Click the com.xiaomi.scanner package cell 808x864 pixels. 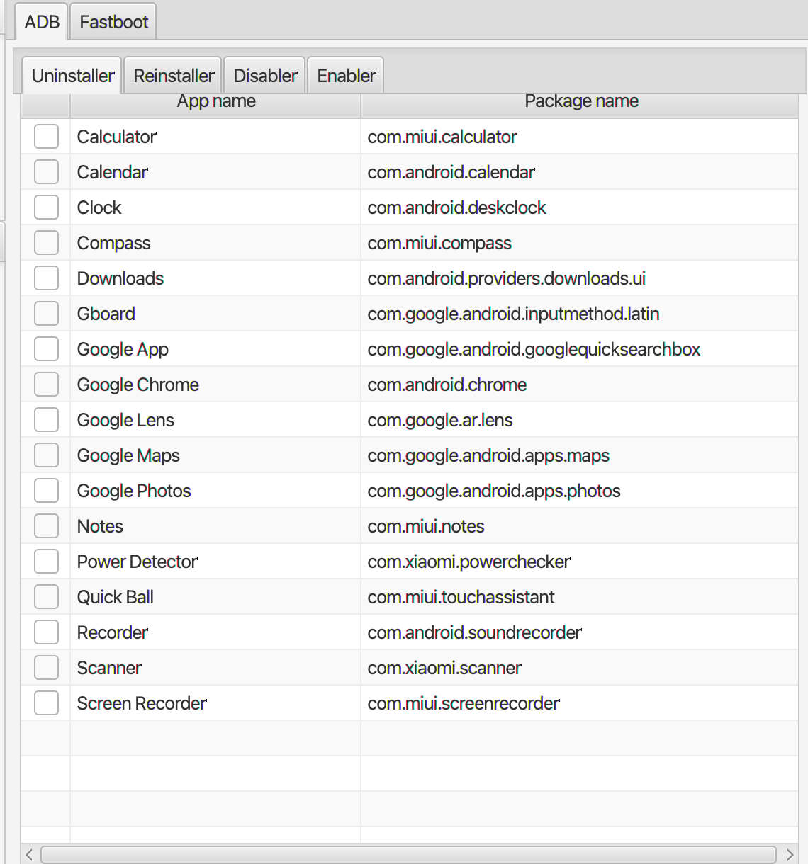point(580,667)
